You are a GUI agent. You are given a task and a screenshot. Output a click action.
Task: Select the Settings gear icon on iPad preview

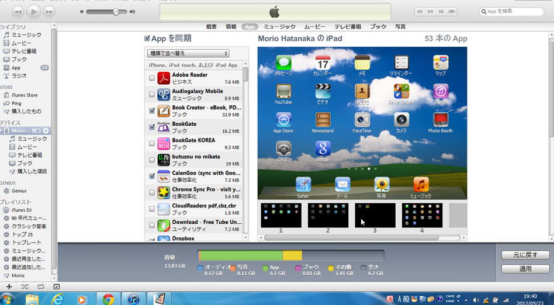point(283,149)
